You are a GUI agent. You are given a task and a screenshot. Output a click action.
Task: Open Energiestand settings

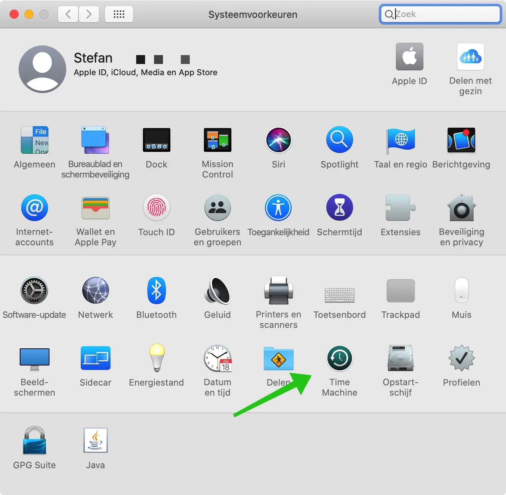point(157,358)
